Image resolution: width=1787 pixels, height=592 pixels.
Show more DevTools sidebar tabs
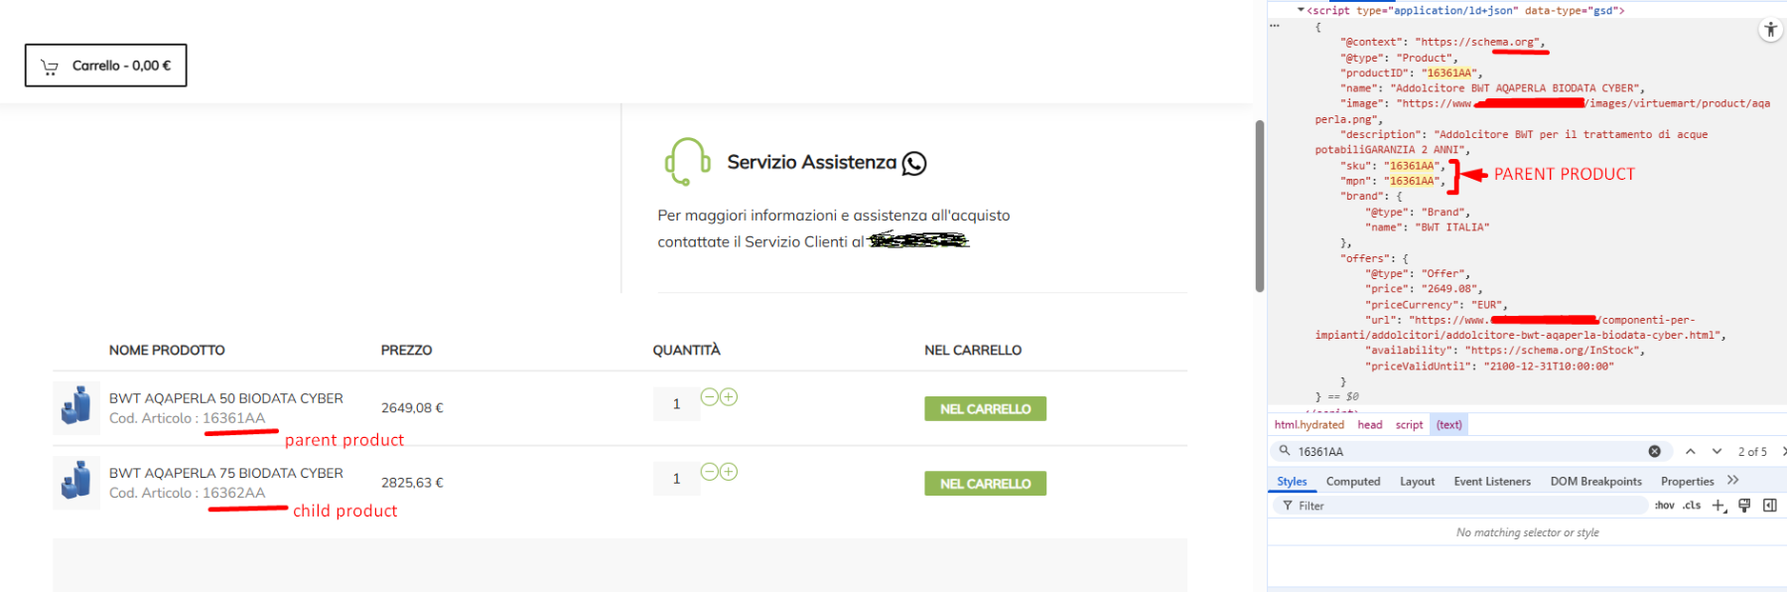[x=1733, y=481]
